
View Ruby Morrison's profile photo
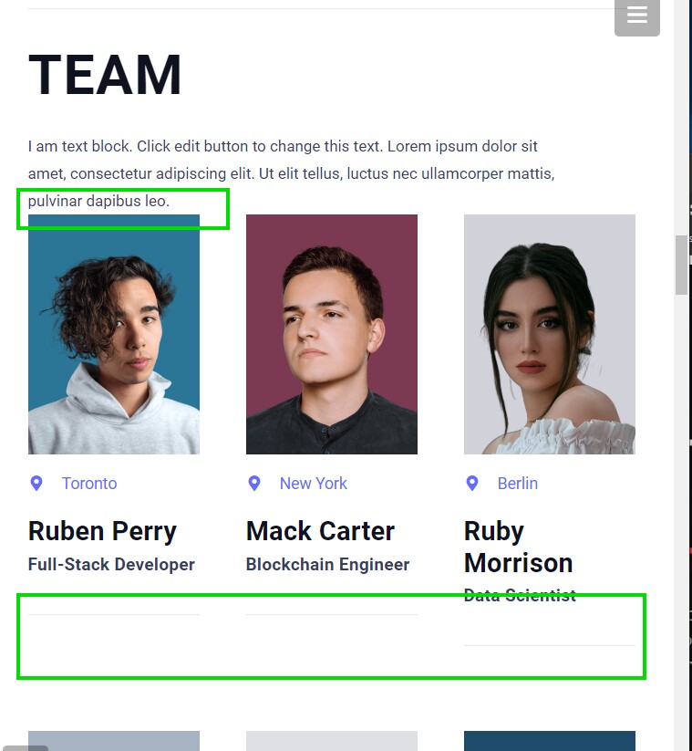pyautogui.click(x=549, y=334)
